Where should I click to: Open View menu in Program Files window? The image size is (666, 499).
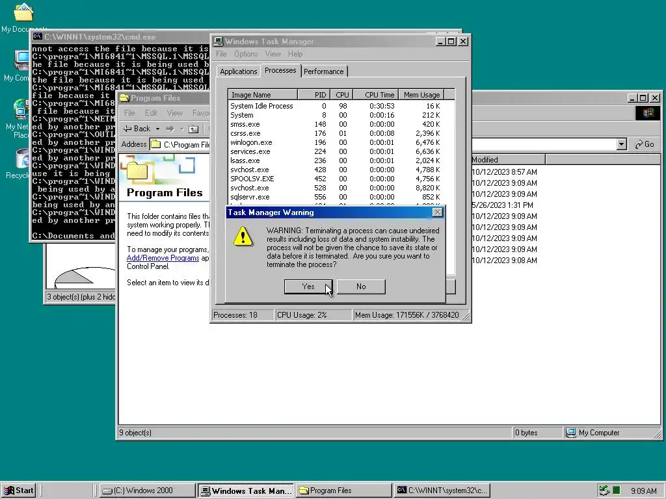pyautogui.click(x=174, y=113)
